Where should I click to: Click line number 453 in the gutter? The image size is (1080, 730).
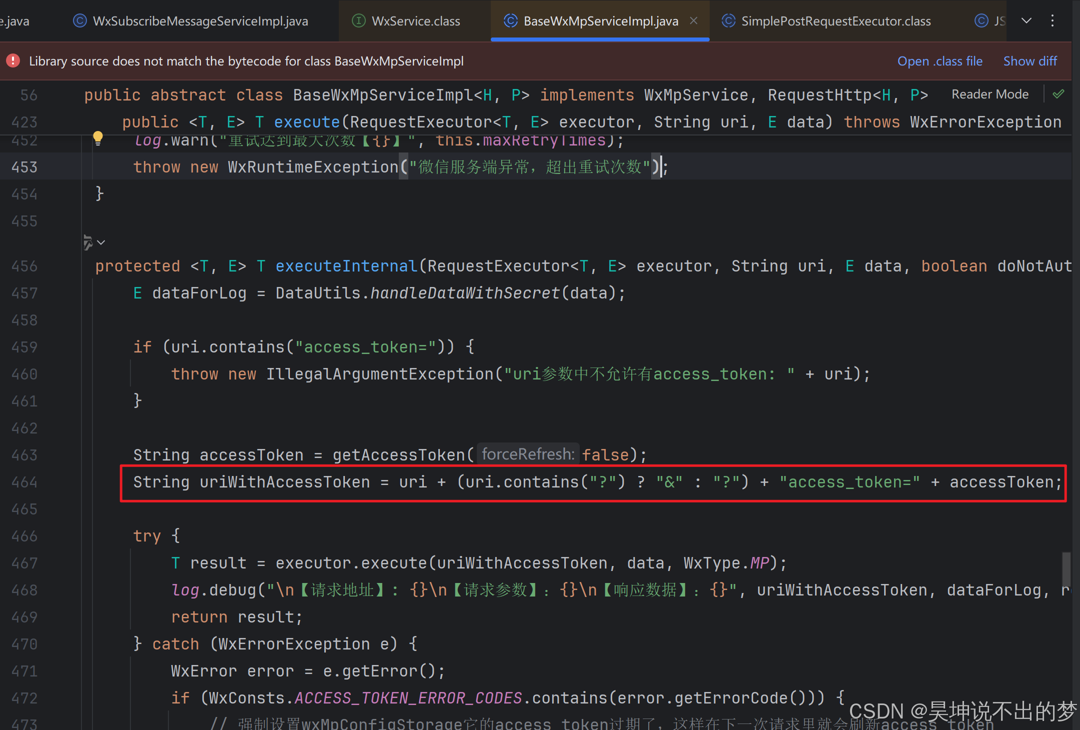pyautogui.click(x=24, y=167)
